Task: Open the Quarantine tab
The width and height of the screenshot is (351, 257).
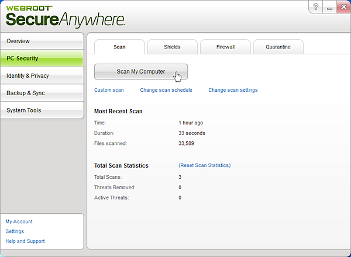Action: pos(278,47)
